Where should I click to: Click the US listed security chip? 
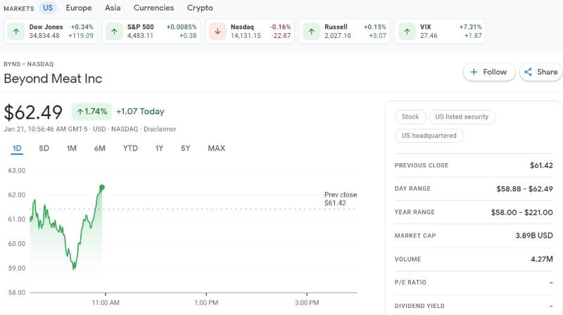pos(462,117)
